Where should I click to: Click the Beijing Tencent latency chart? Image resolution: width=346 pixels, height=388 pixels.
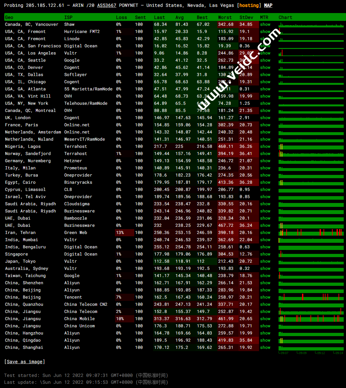311,297
